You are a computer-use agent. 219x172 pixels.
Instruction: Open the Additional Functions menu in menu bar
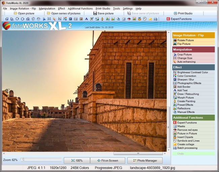(x=80, y=8)
